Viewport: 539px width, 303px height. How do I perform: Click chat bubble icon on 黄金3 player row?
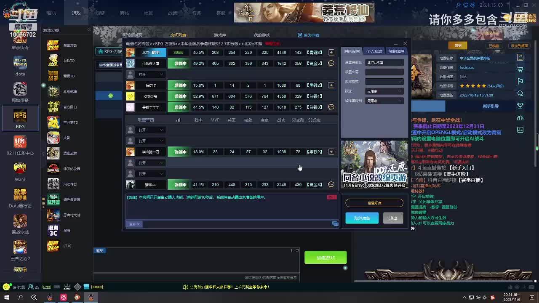[331, 184]
